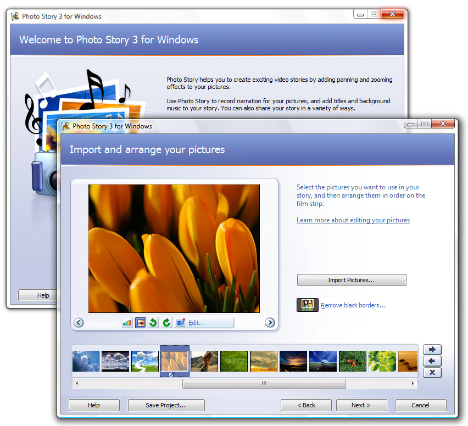
Task: Select the blue road night thumbnail
Action: 323,361
